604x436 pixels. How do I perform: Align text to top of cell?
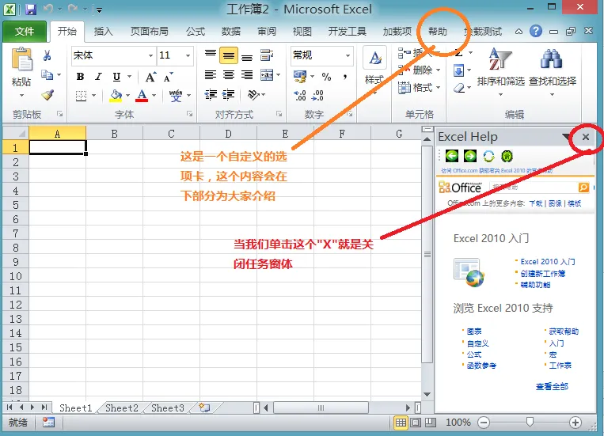click(x=211, y=55)
